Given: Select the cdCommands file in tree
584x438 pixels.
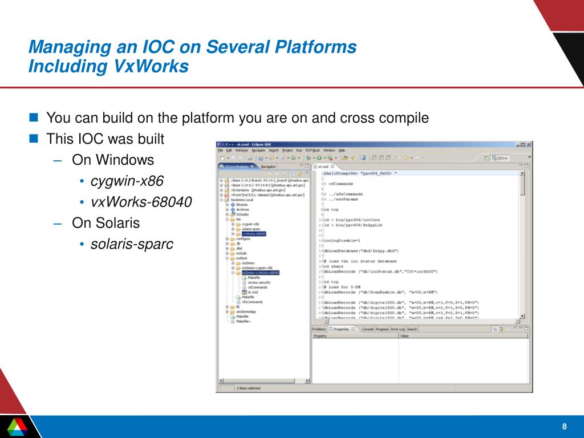Looking at the screenshot, I should click(258, 287).
